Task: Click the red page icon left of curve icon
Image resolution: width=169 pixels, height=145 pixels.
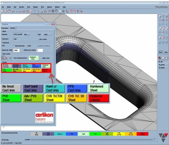Action: (x=42, y=11)
